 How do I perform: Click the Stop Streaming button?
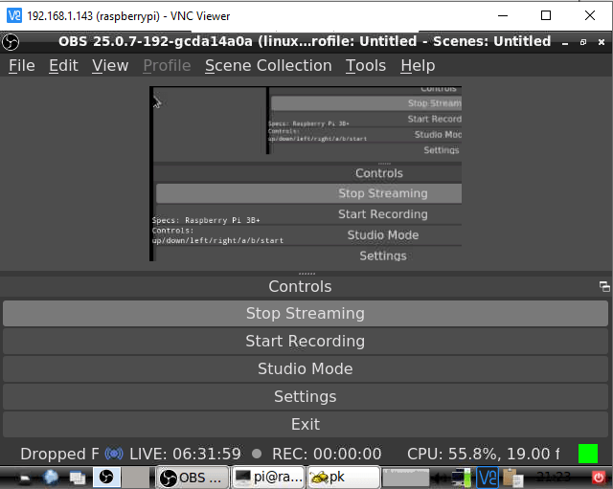coord(306,313)
